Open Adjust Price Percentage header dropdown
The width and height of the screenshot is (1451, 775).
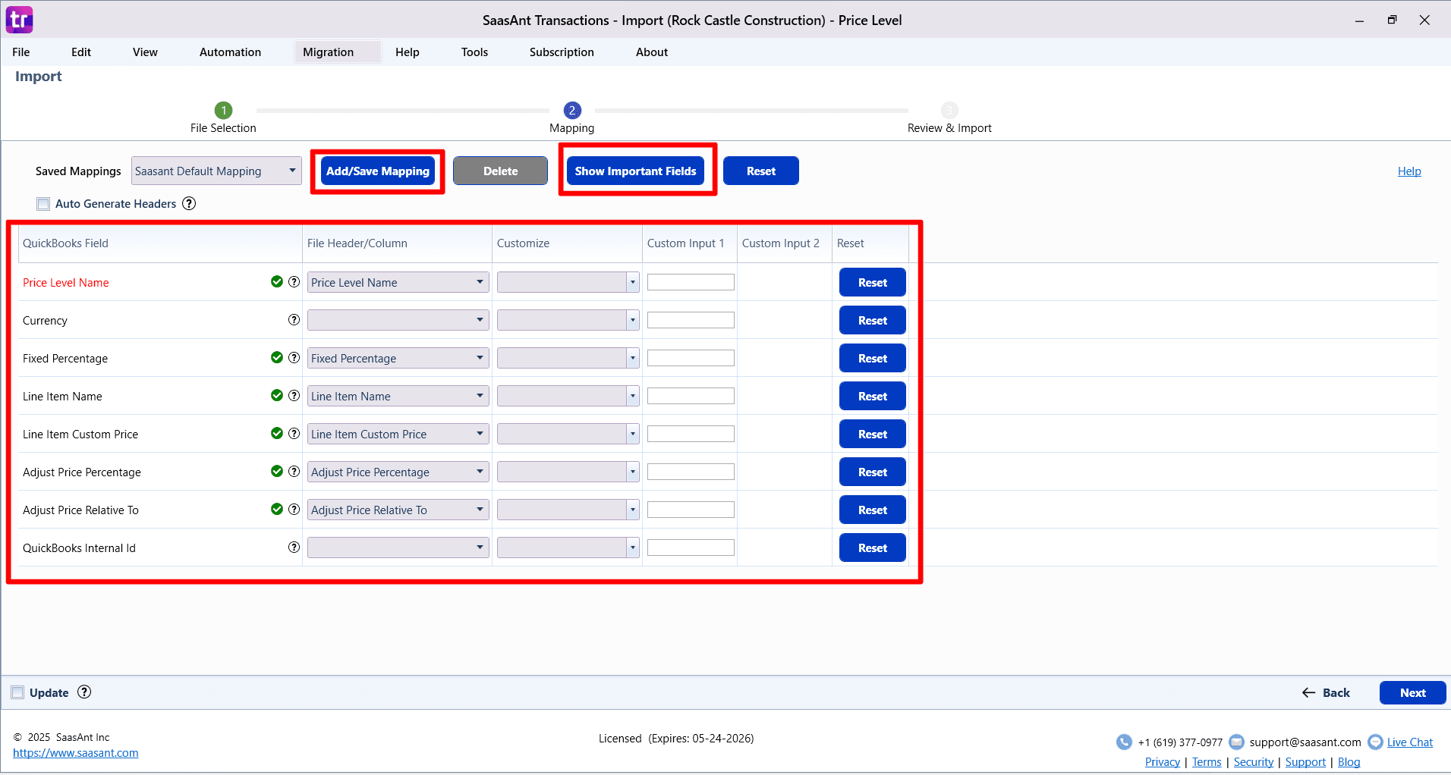pos(398,472)
